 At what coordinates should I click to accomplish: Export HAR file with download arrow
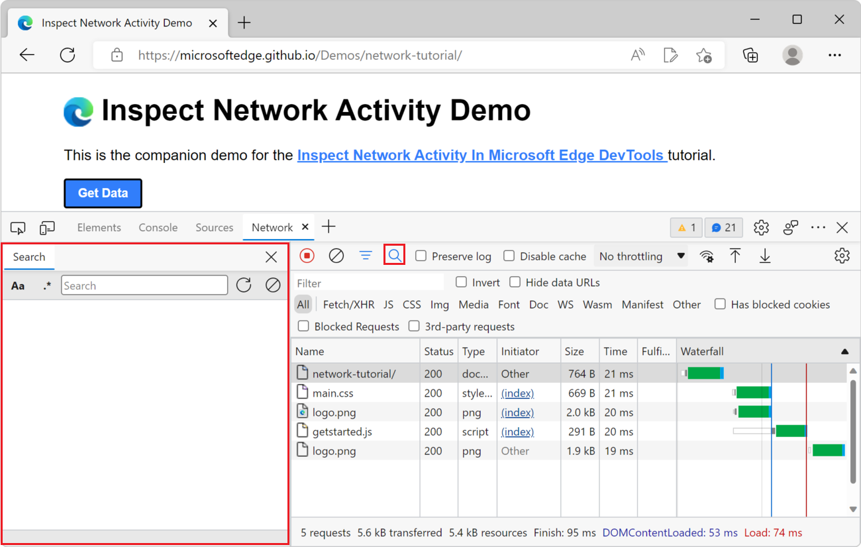point(765,256)
